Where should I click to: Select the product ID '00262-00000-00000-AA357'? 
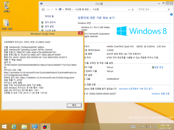point(103,94)
